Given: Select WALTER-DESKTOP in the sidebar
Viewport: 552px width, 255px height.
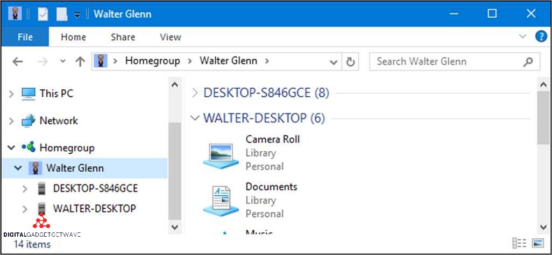Looking at the screenshot, I should click(x=94, y=208).
